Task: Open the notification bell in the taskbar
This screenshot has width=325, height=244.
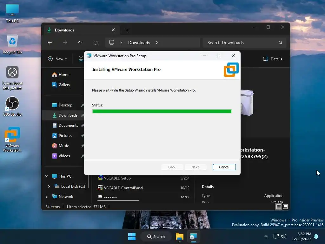Action: 316,236
